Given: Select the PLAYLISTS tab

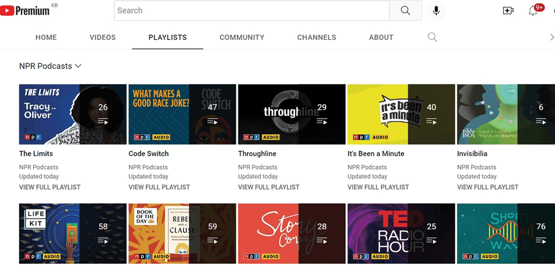Looking at the screenshot, I should [168, 38].
